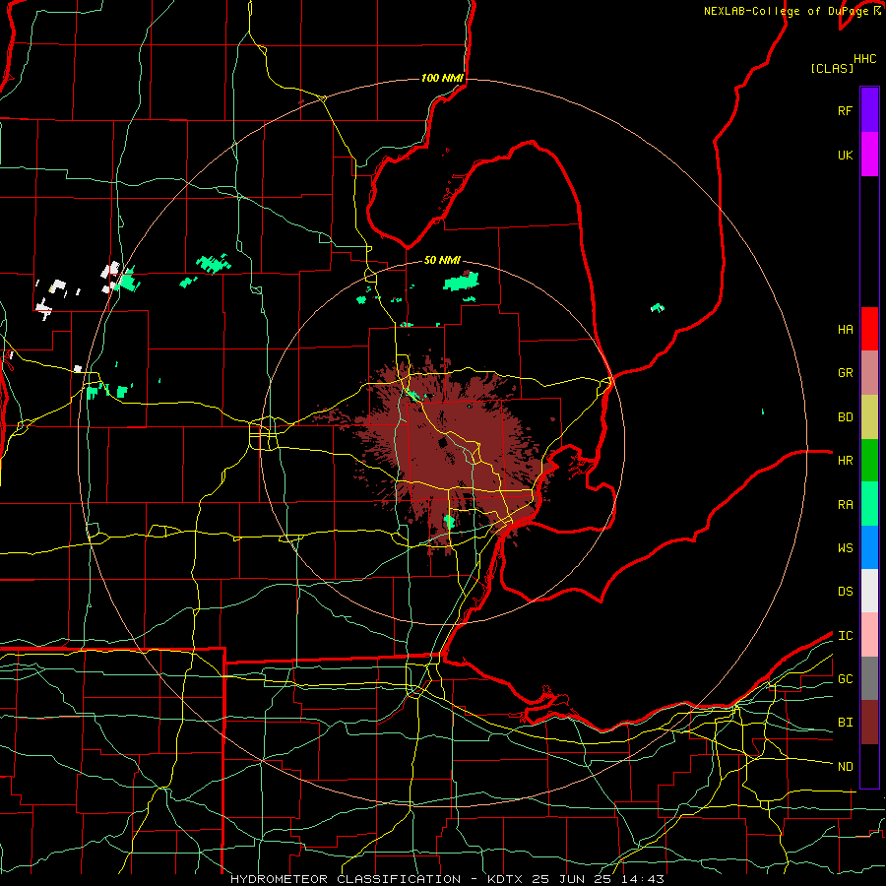
Task: Click the HR legend label
Action: tap(845, 461)
